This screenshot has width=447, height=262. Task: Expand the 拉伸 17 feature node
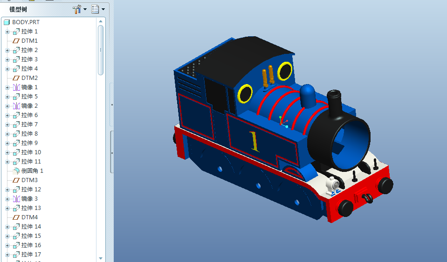[x=7, y=255]
